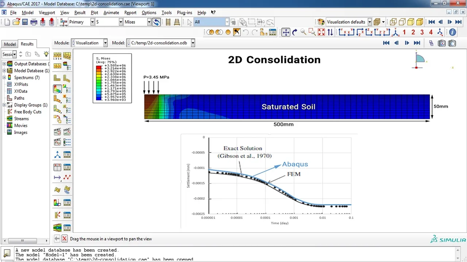Click the Cycle Views arrows icon
The image size is (467, 262).
pyautogui.click(x=330, y=32)
